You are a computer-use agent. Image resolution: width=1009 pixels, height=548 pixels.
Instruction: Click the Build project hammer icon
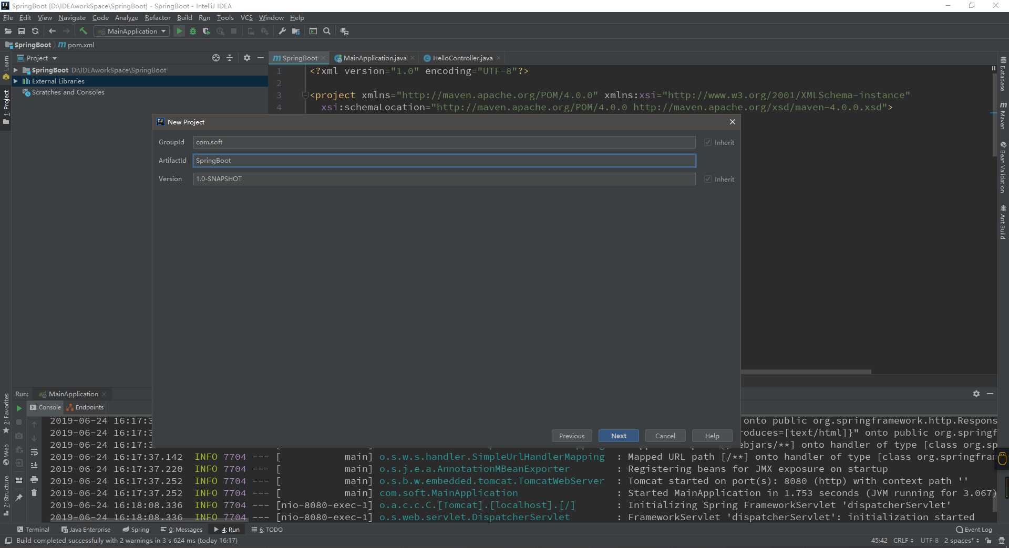coord(83,31)
